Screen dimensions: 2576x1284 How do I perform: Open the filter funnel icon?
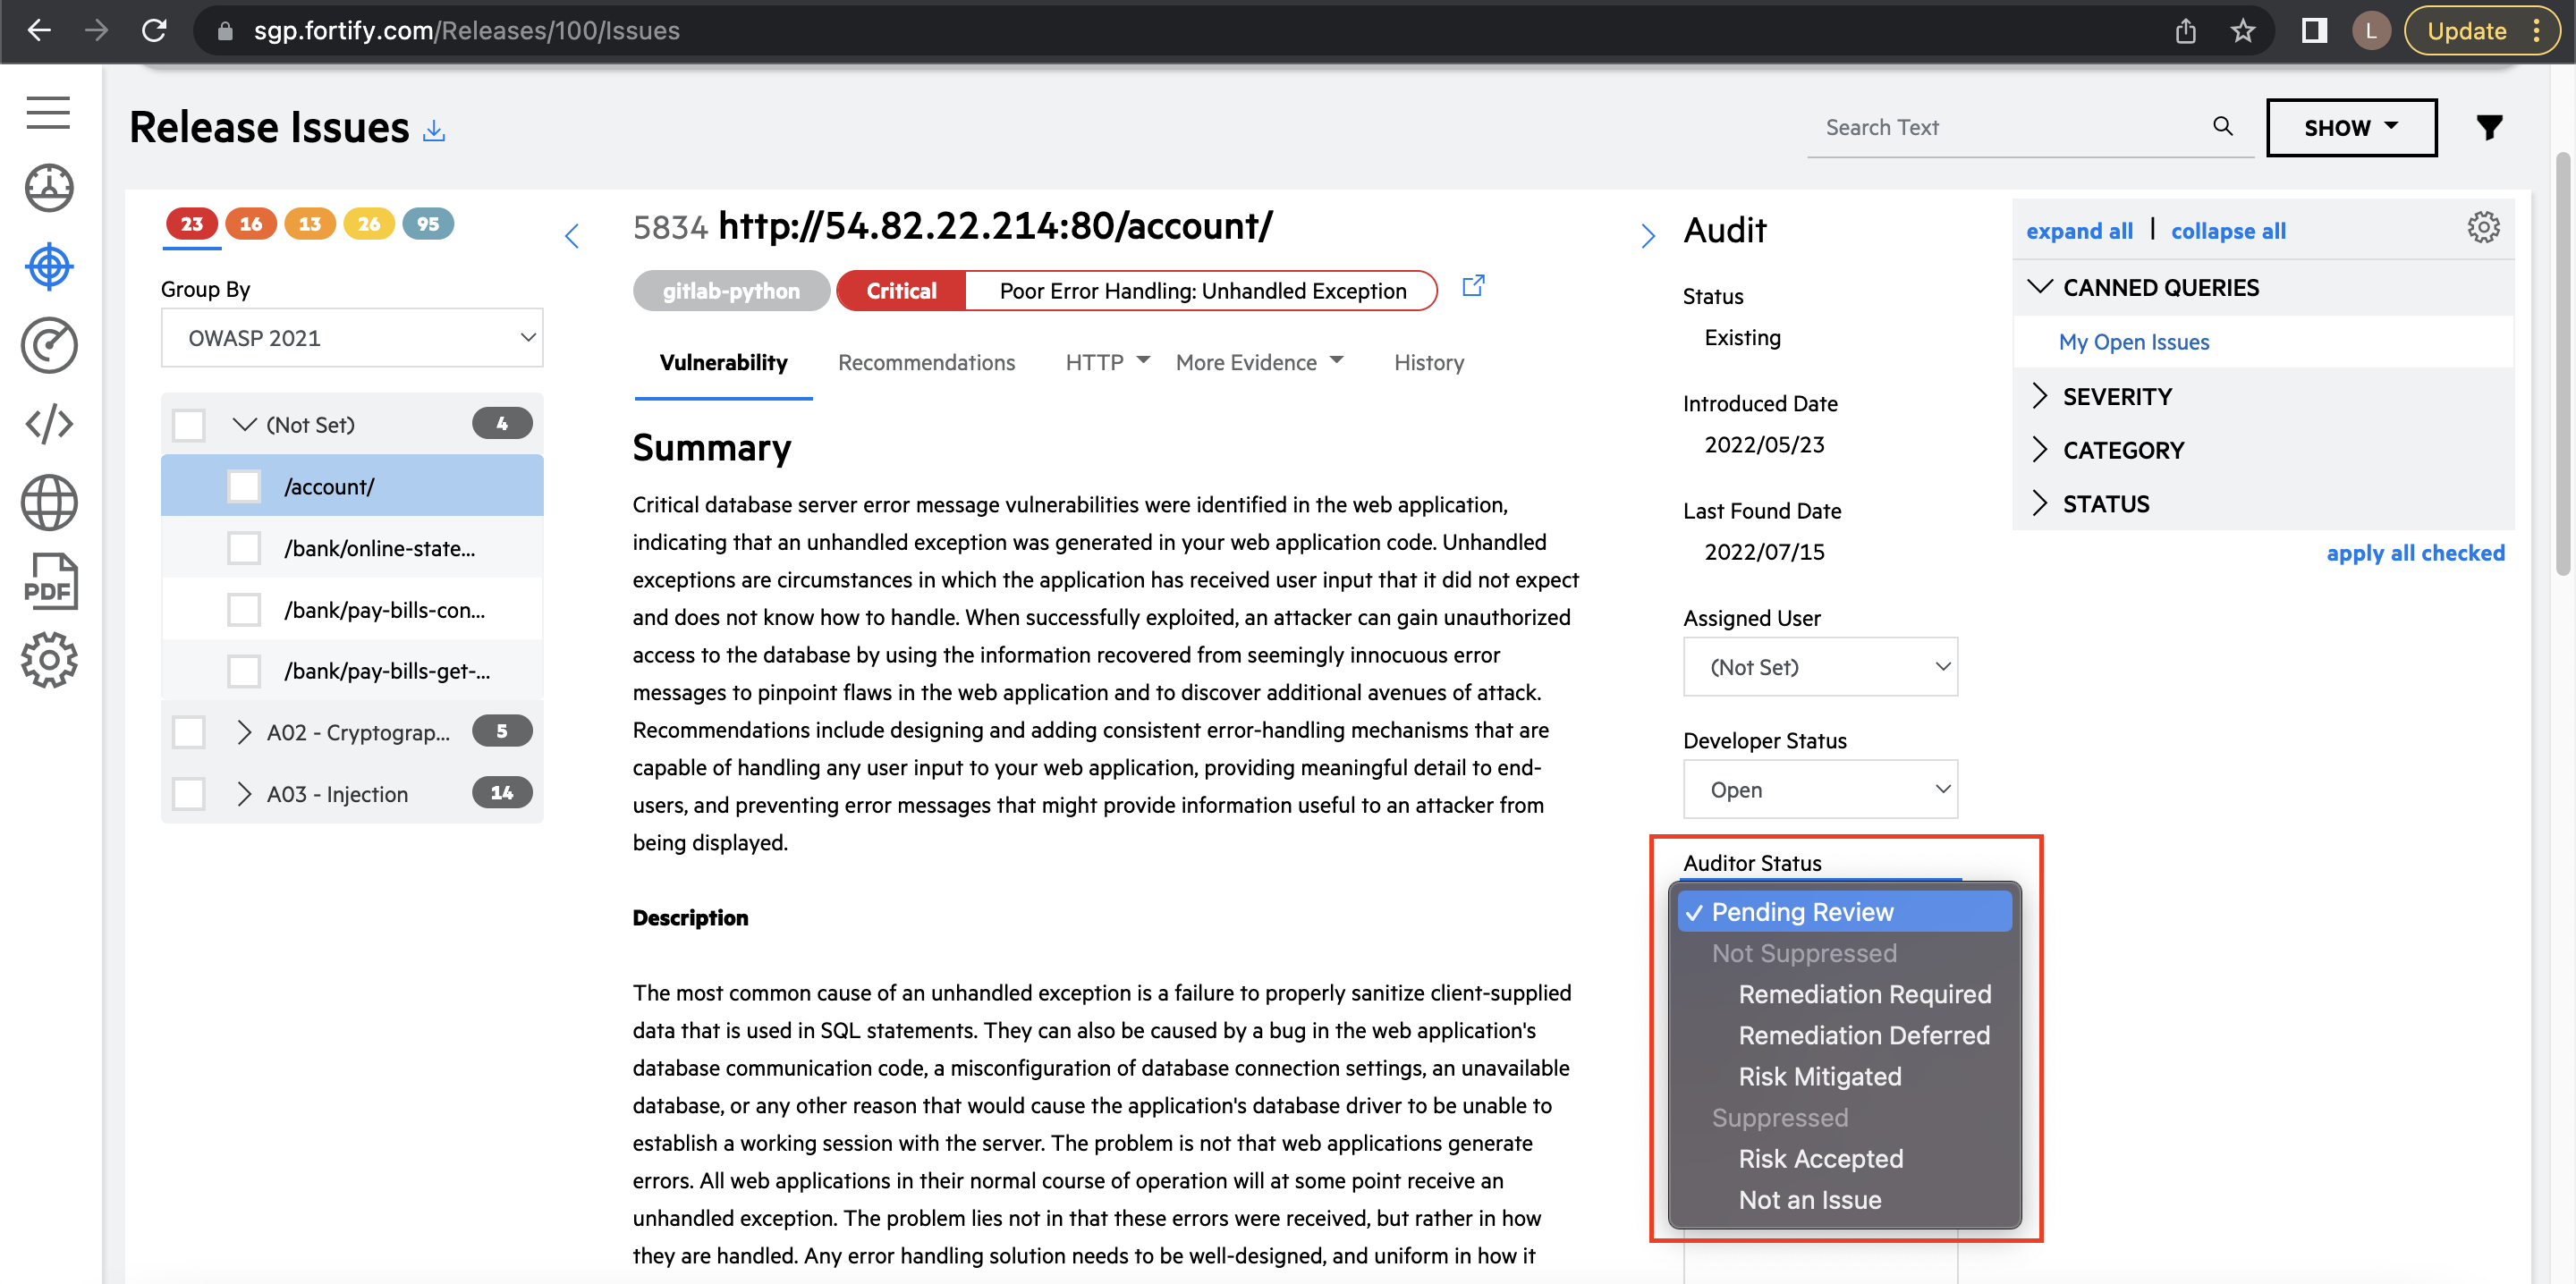tap(2489, 127)
